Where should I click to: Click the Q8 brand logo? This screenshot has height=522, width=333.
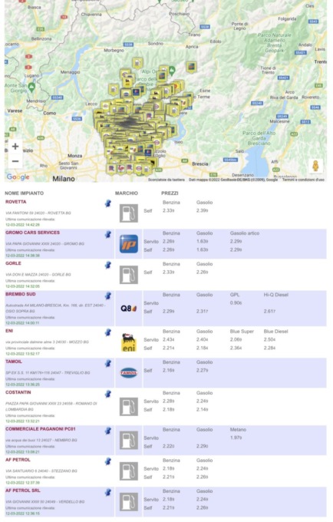[129, 309]
